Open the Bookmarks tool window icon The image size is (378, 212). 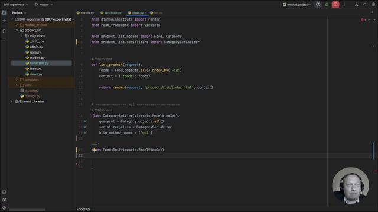click(x=4, y=31)
